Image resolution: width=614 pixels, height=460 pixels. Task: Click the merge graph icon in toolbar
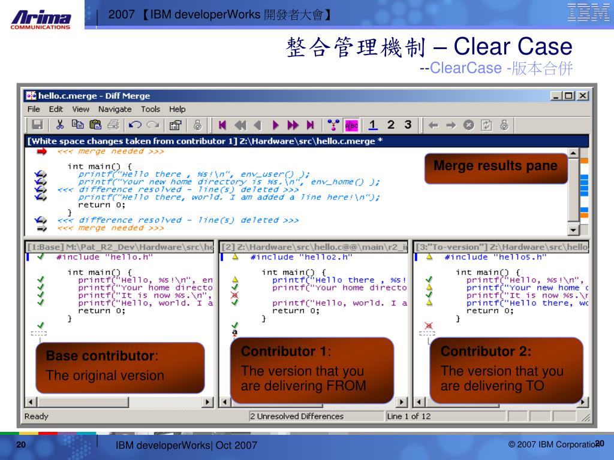(x=333, y=125)
